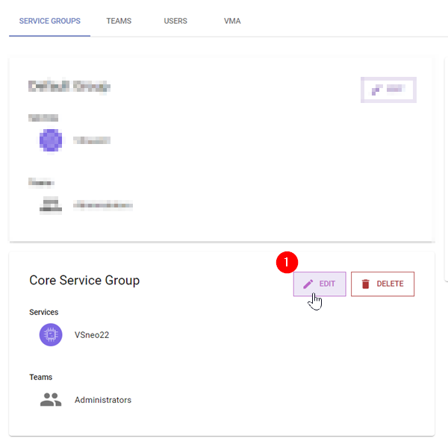Click the purple VSneo22 service chip icon

[51, 335]
